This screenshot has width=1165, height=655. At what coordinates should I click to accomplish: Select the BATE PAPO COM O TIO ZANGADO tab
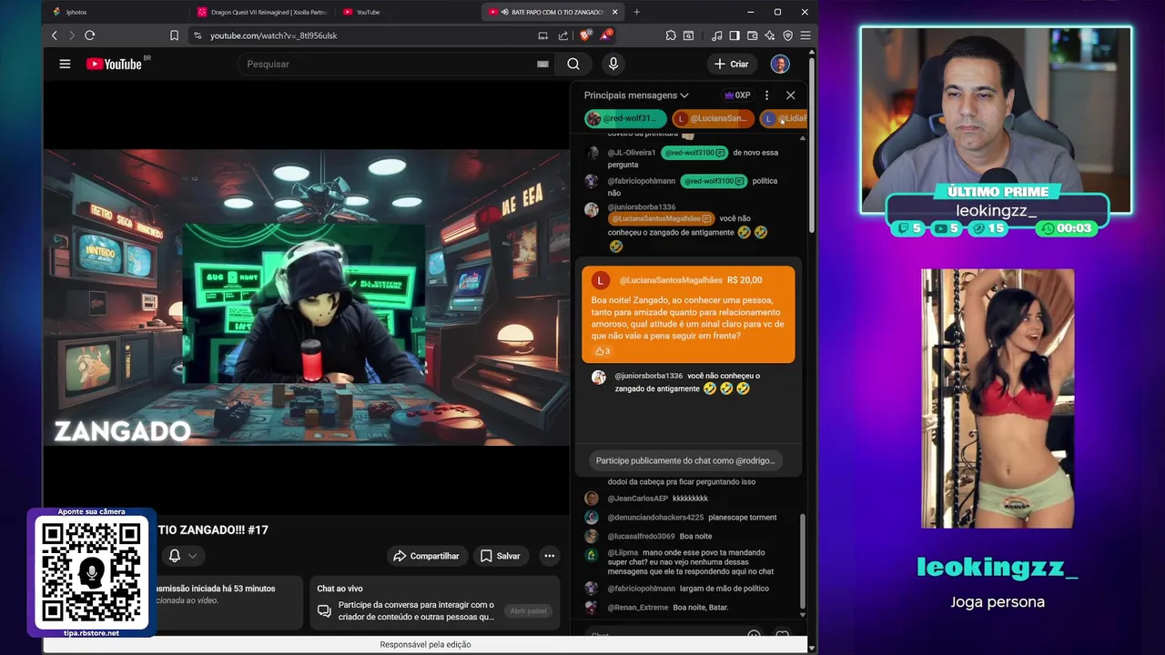551,12
